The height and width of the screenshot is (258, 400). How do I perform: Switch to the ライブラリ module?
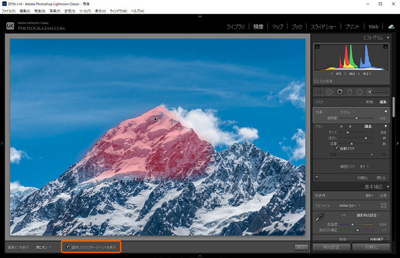coord(236,27)
